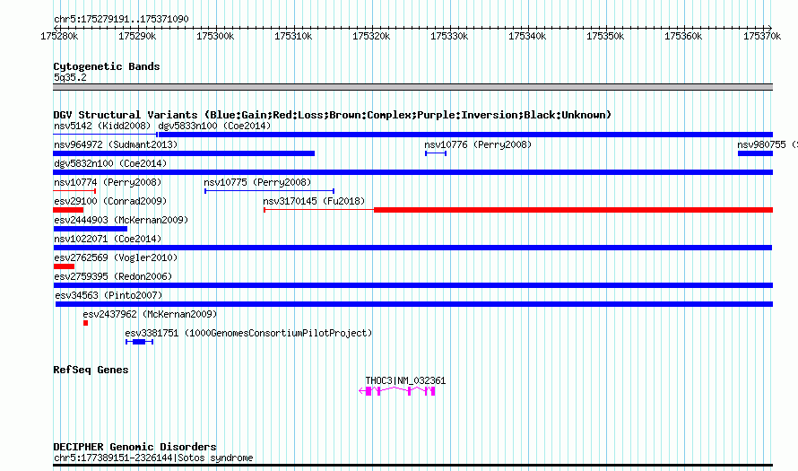Click the 175350k ruler tick label
The width and height of the screenshot is (798, 471).
[x=605, y=36]
